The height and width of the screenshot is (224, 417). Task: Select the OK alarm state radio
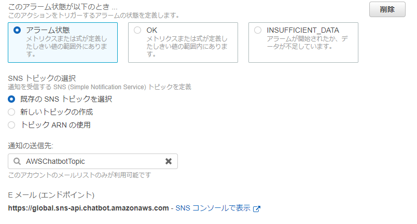click(137, 30)
